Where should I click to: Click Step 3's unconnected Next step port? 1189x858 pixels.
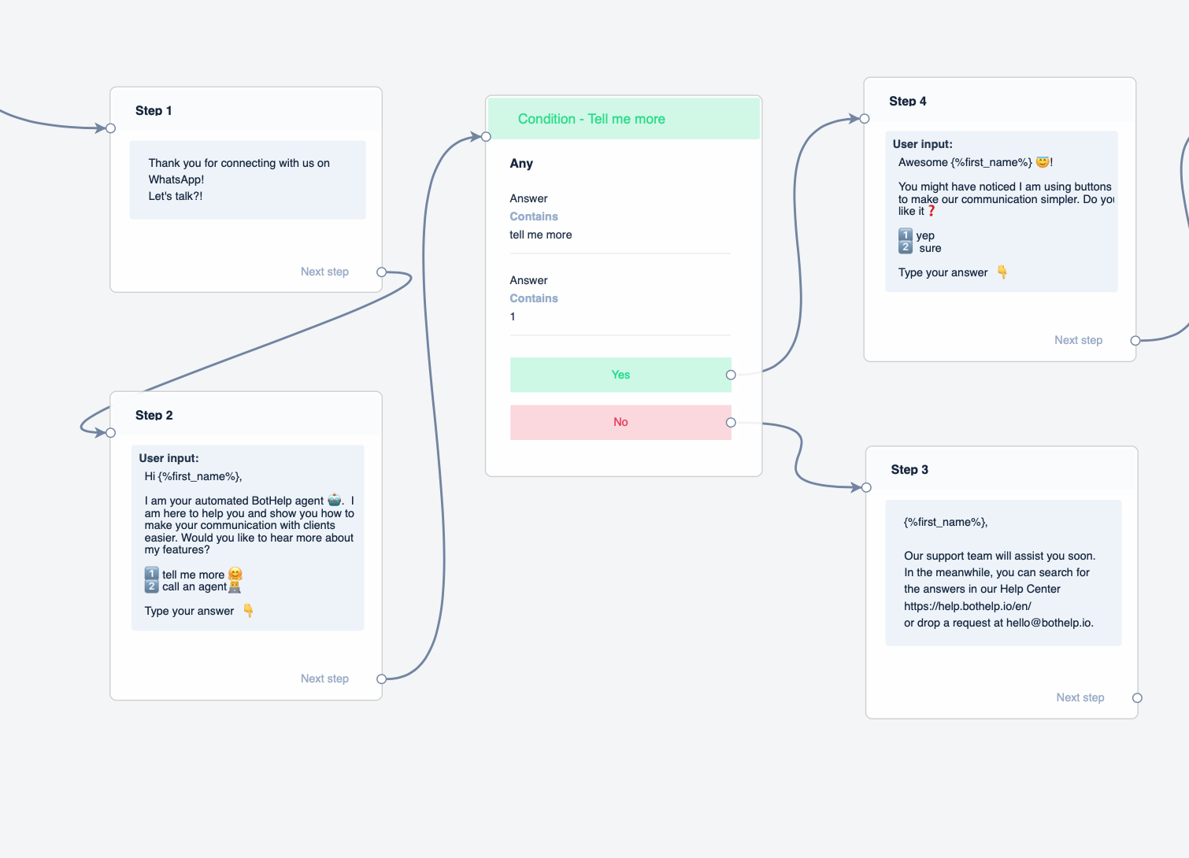pyautogui.click(x=1137, y=698)
